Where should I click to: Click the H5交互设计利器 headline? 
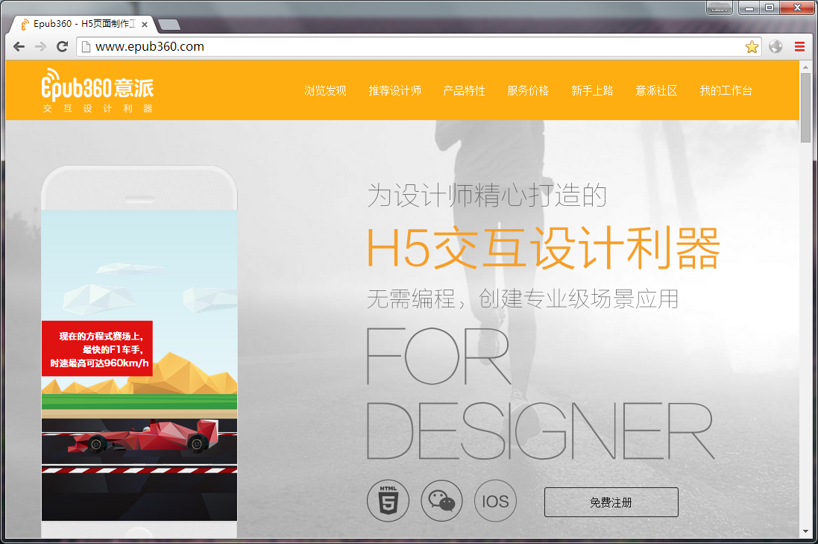pos(543,248)
